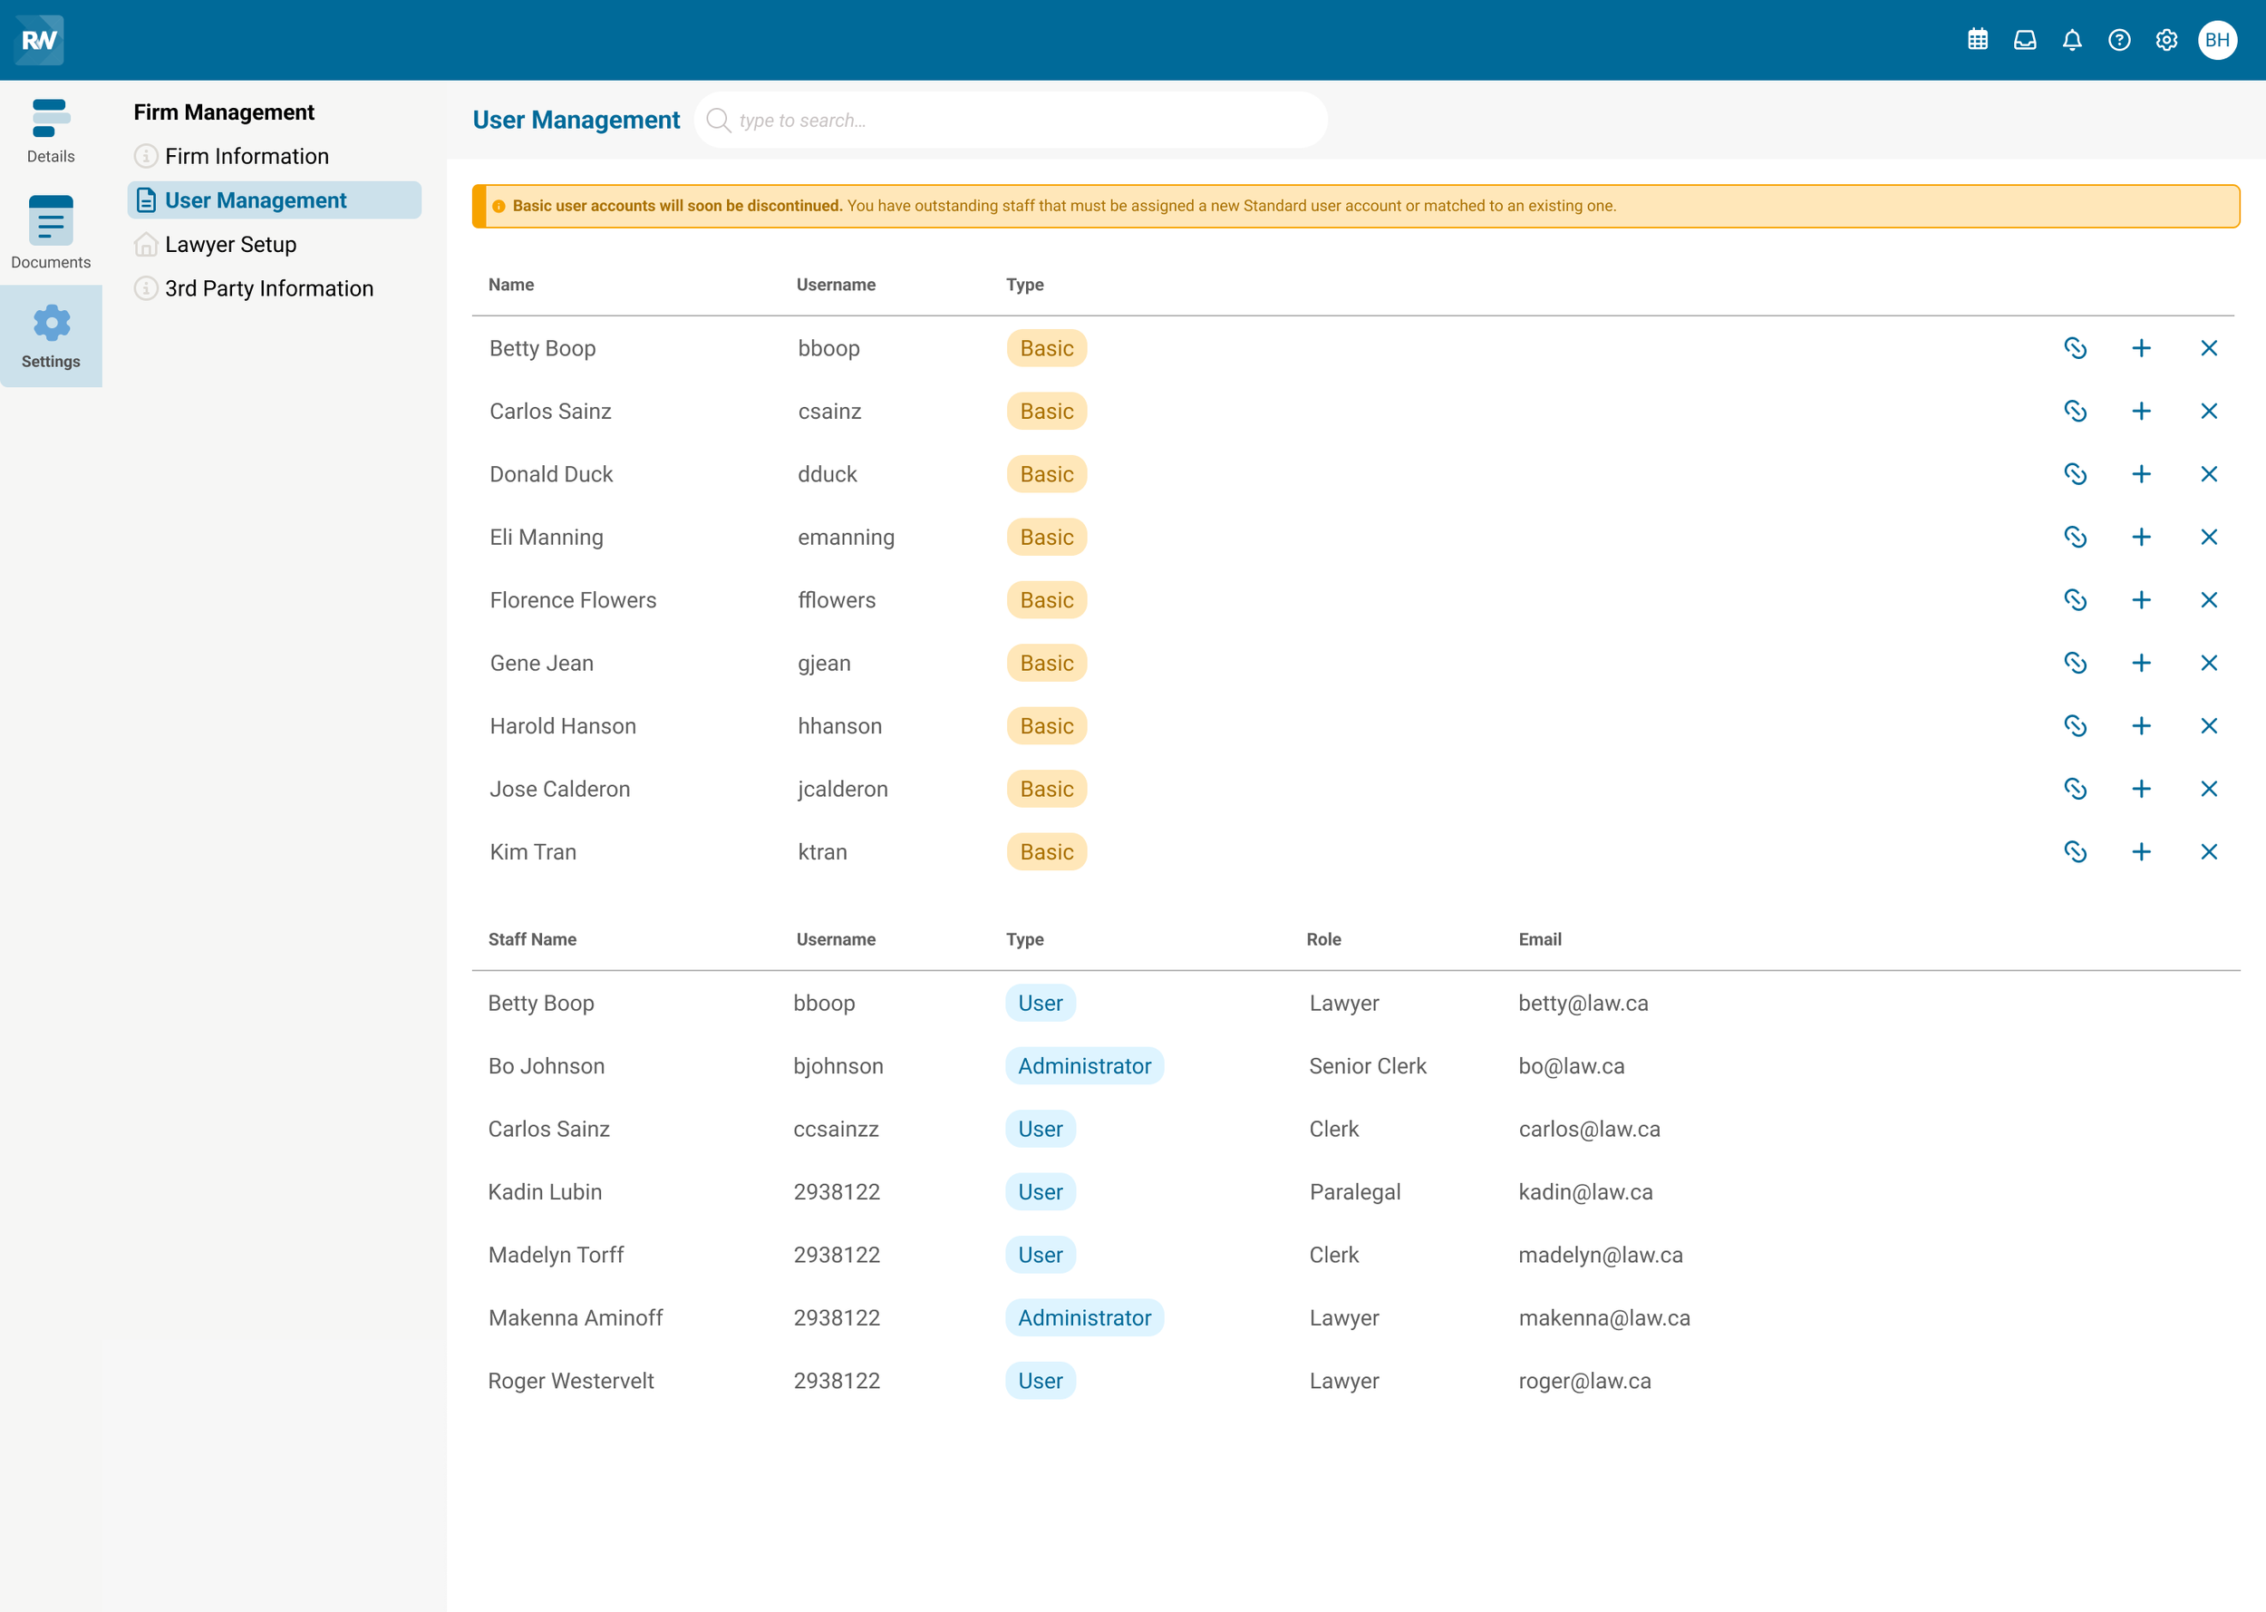Click remove X for Donald Duck

[x=2209, y=474]
